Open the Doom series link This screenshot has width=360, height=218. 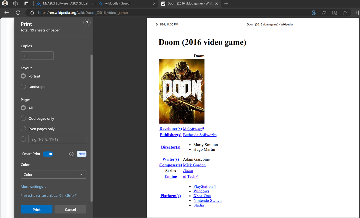(188, 171)
